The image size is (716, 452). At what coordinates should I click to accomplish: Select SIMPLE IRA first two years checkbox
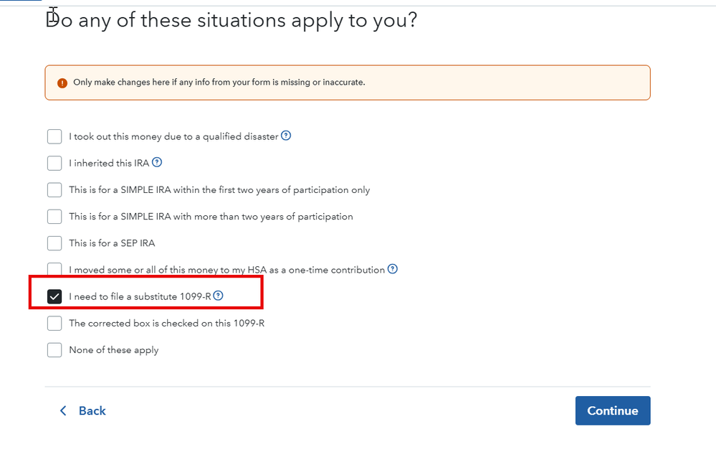[54, 190]
